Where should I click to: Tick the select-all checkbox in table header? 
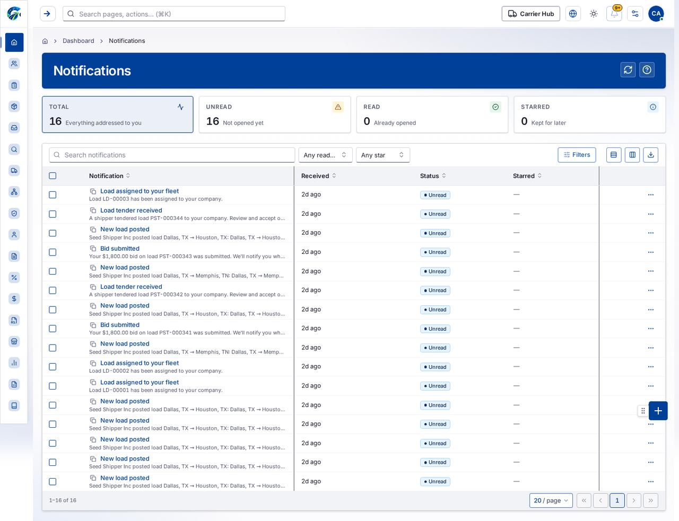pyautogui.click(x=53, y=176)
